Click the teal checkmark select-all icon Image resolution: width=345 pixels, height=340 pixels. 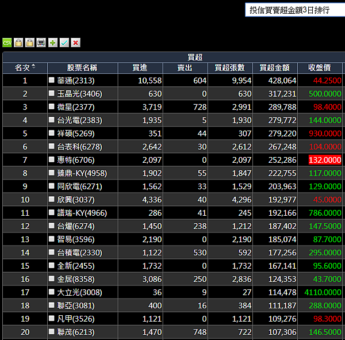coord(64,43)
